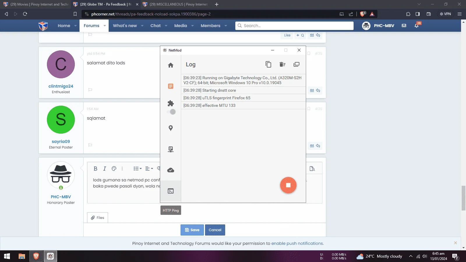
Task: Expand the Chat menu arrow
Action: (x=166, y=26)
